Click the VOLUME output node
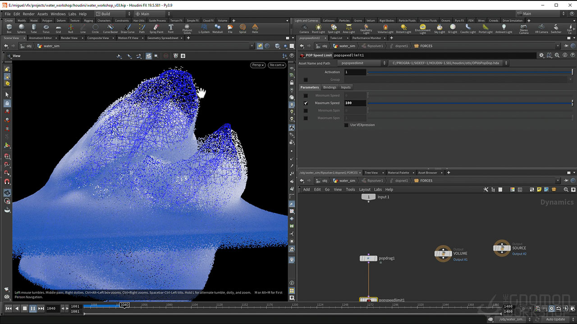Image resolution: width=577 pixels, height=324 pixels. point(443,253)
